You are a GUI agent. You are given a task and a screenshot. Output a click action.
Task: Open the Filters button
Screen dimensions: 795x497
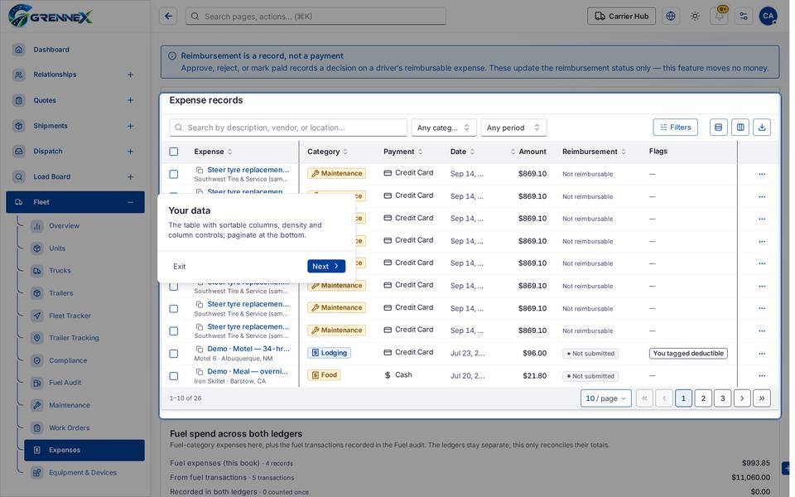tap(676, 128)
